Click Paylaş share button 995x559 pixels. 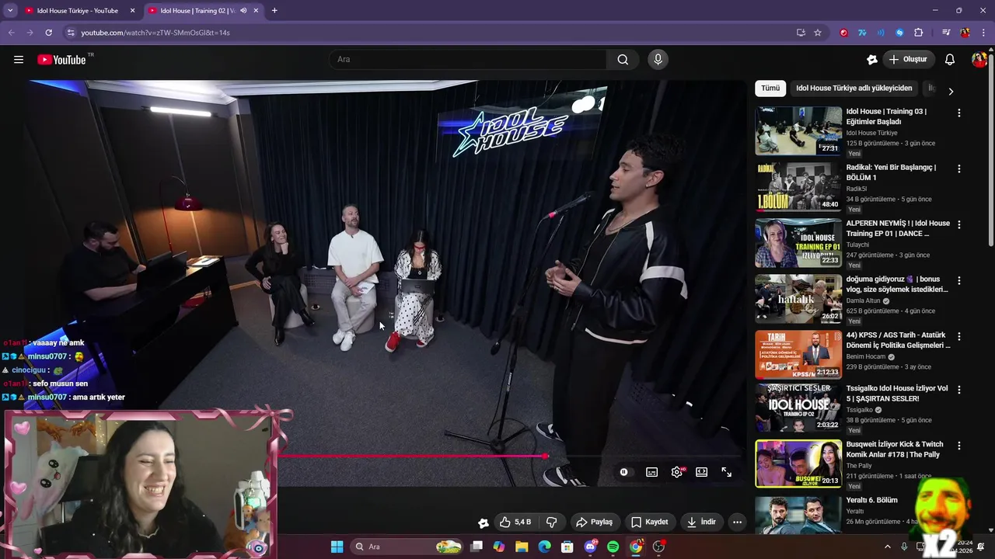pyautogui.click(x=594, y=522)
